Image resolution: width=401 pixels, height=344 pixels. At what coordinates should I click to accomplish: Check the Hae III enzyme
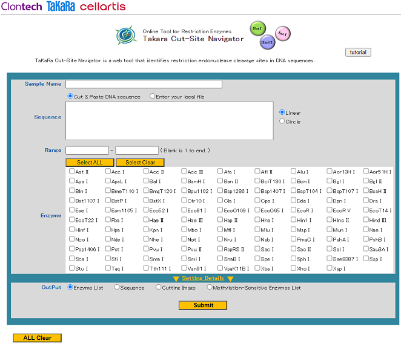click(x=184, y=219)
